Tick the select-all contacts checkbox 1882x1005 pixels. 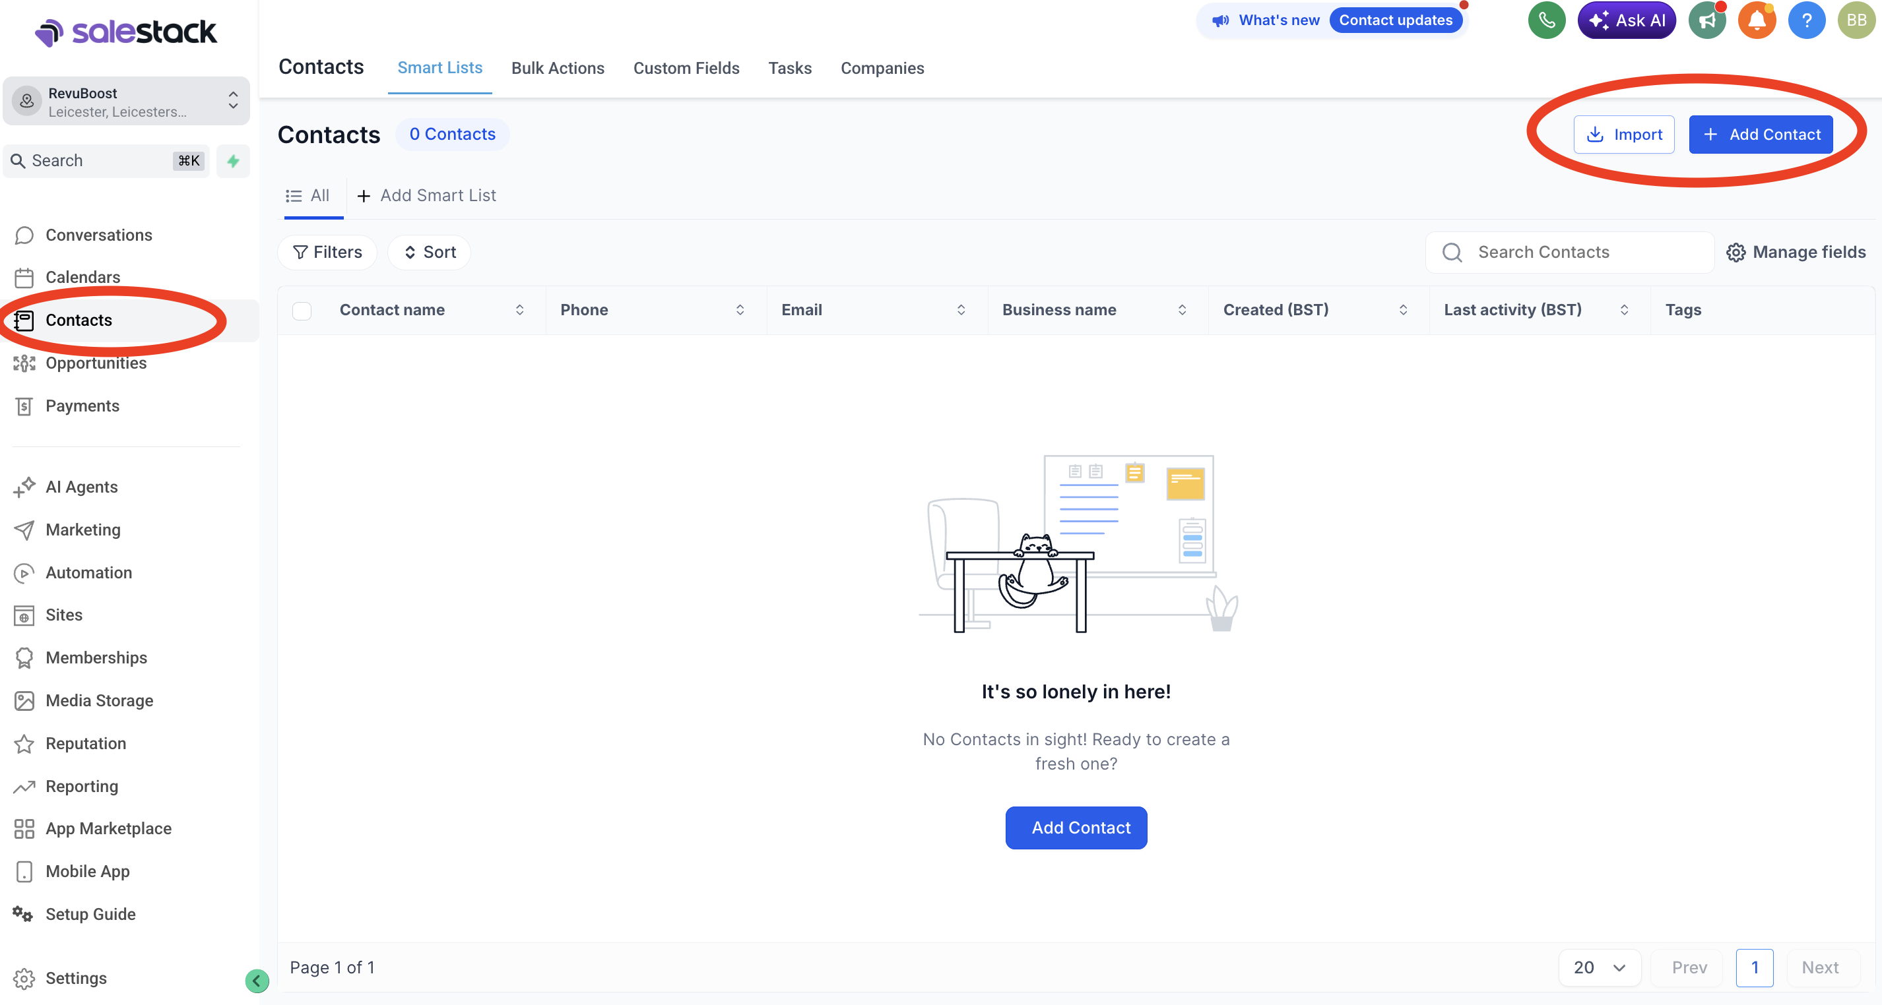(302, 310)
